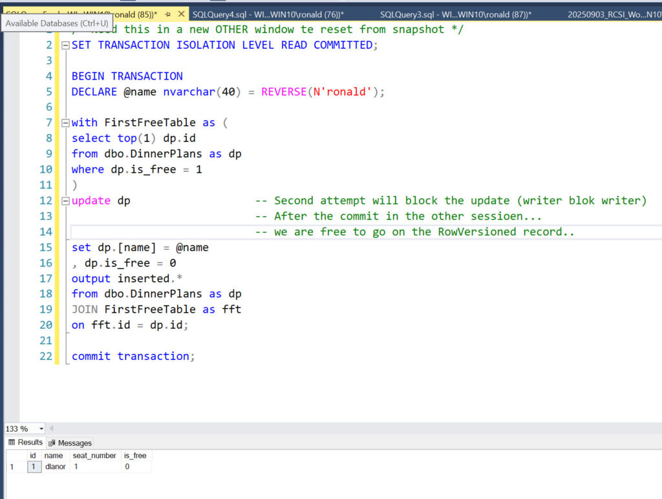
Task: Select the id column header
Action: coord(33,456)
